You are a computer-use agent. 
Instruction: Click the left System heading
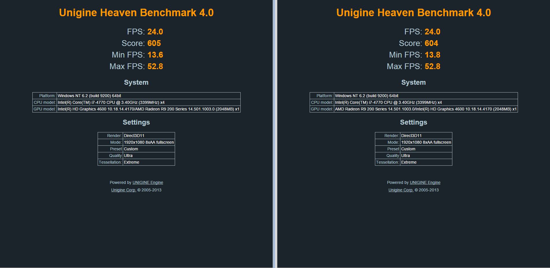pyautogui.click(x=136, y=82)
